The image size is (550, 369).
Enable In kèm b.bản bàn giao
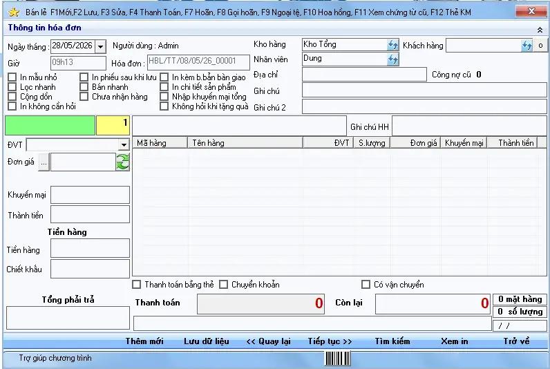(x=164, y=77)
